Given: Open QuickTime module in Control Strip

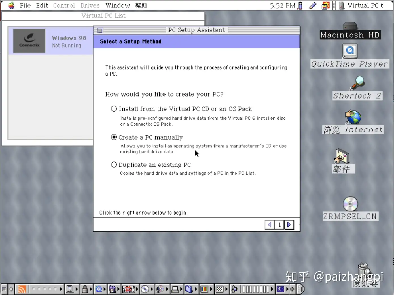Looking at the screenshot, I should (x=99, y=289).
